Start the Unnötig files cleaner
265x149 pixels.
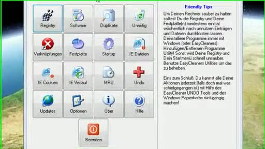click(139, 18)
